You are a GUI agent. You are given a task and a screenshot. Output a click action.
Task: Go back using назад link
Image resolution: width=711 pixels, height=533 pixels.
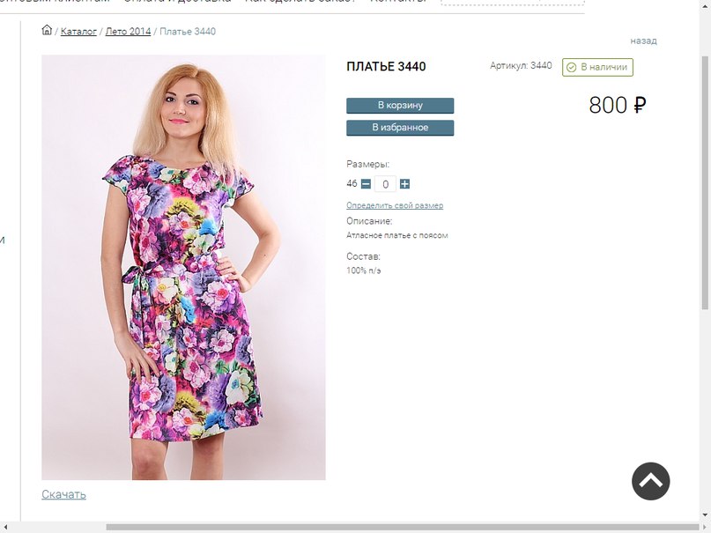(x=643, y=41)
